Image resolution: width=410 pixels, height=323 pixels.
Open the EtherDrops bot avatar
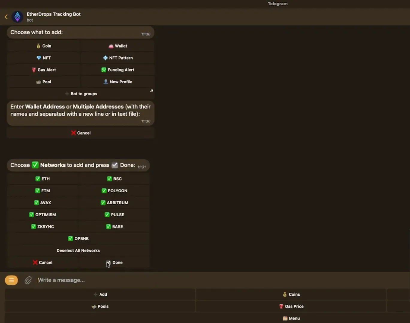17,17
